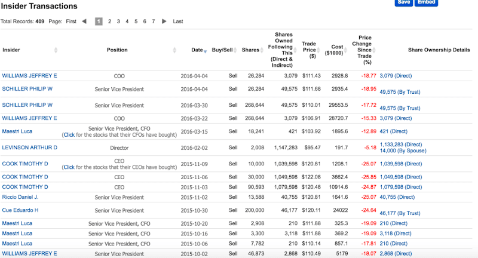Jump to page 2 of records
The width and height of the screenshot is (478, 258).
pyautogui.click(x=109, y=21)
